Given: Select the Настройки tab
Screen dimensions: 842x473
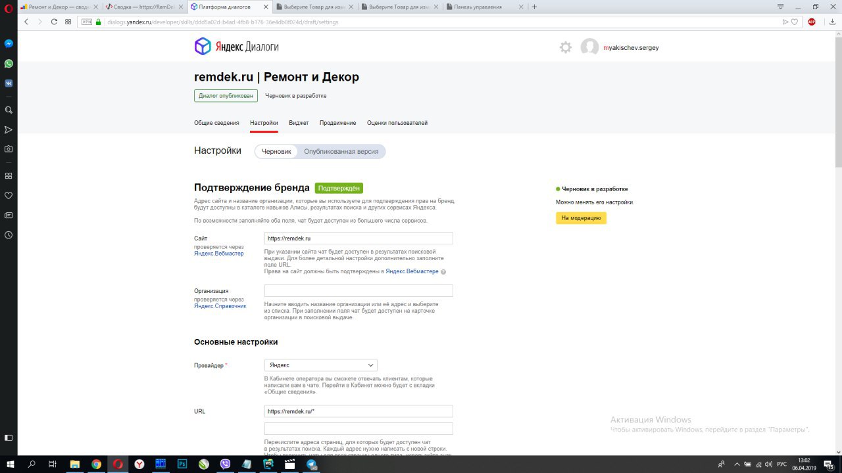Looking at the screenshot, I should pyautogui.click(x=264, y=123).
